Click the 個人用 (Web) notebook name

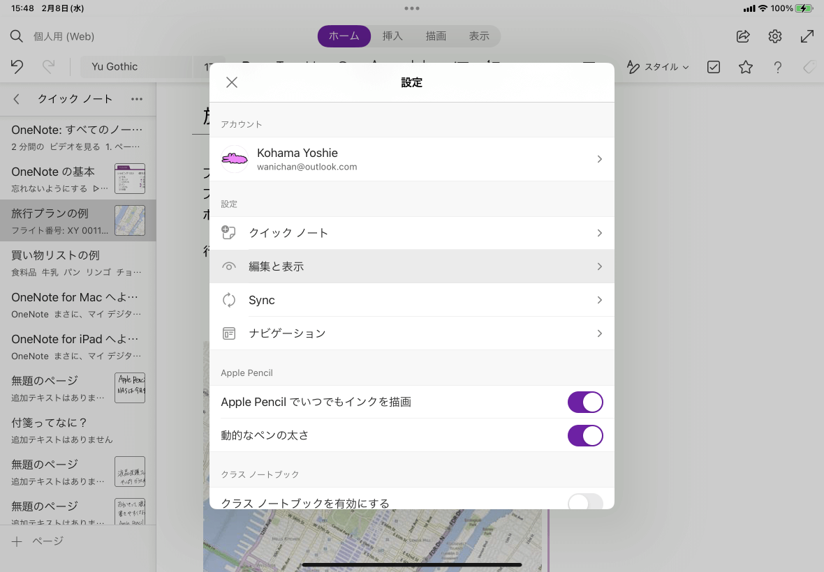tap(64, 36)
